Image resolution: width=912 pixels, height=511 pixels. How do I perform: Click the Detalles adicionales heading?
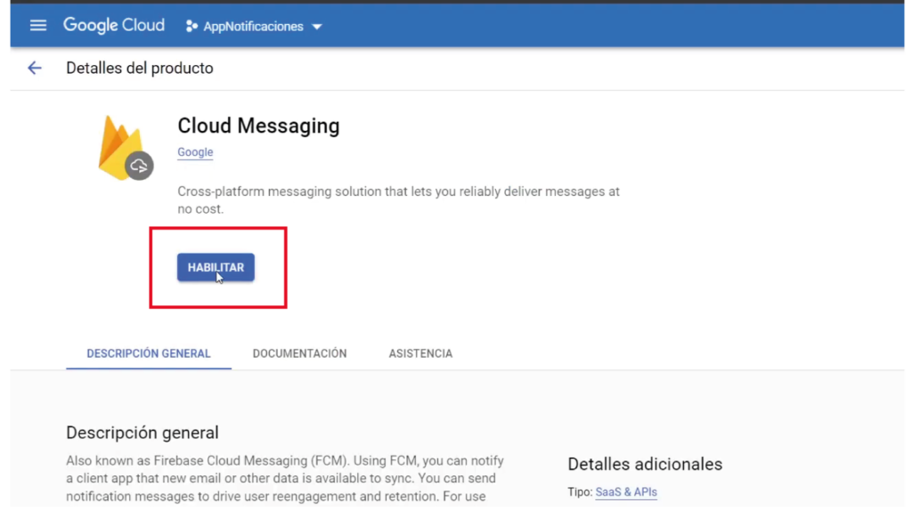645,464
